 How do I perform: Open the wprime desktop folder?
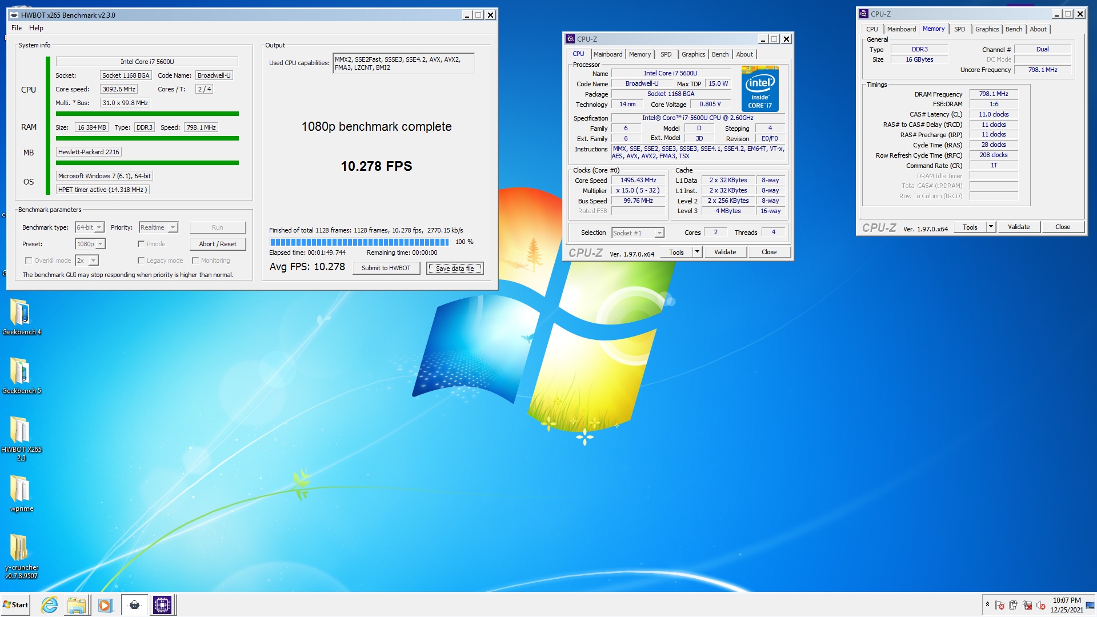click(21, 494)
